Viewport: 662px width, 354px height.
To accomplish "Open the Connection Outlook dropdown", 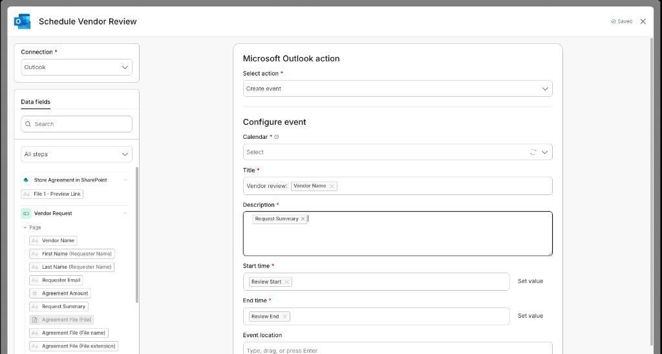I will [76, 67].
